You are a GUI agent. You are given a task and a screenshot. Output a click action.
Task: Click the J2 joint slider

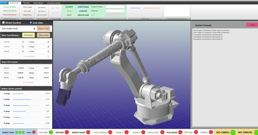click(27, 100)
